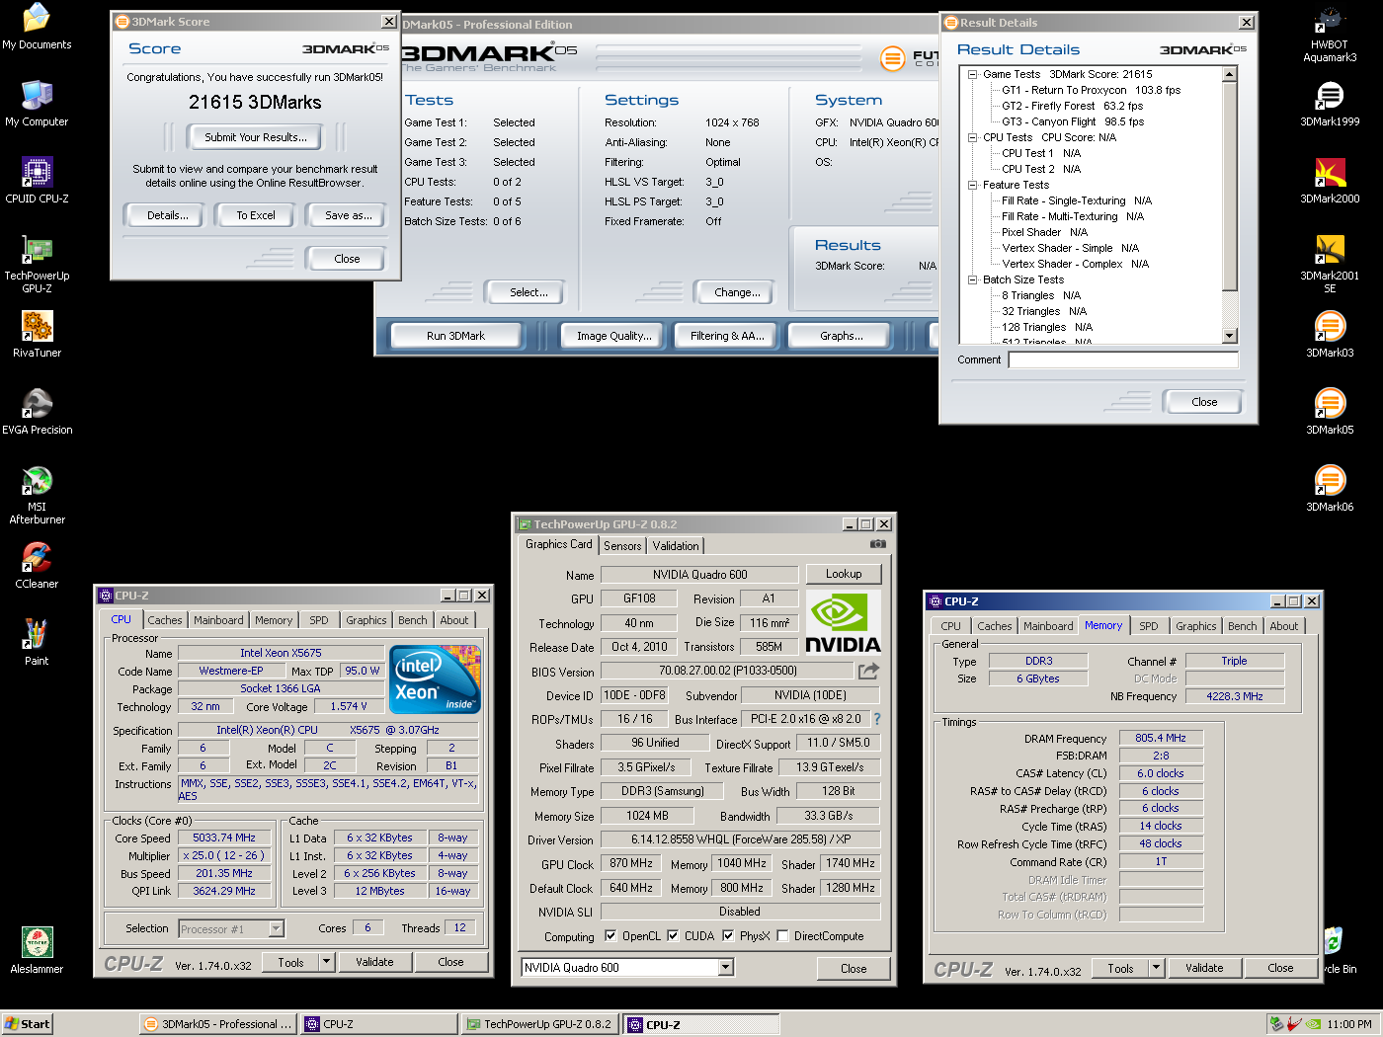Open RivaTuner desktop icon

37,335
